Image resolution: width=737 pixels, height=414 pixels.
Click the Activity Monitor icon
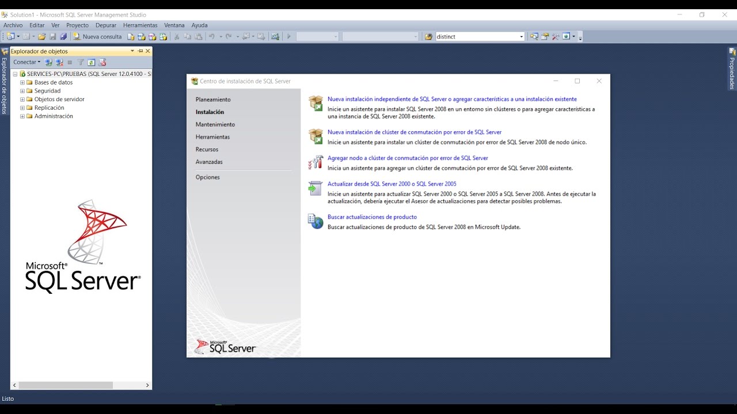click(x=275, y=36)
